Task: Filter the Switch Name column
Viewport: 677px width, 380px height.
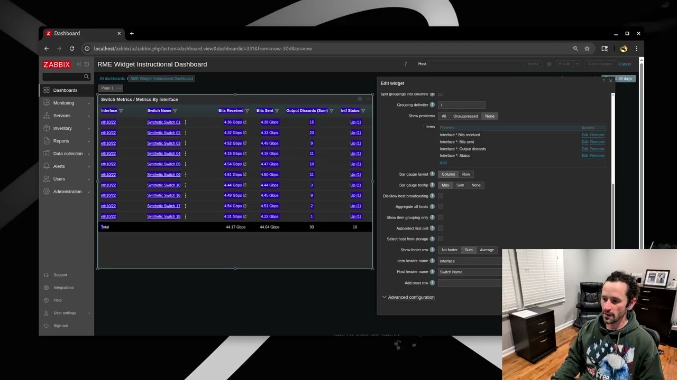Action: [x=175, y=111]
